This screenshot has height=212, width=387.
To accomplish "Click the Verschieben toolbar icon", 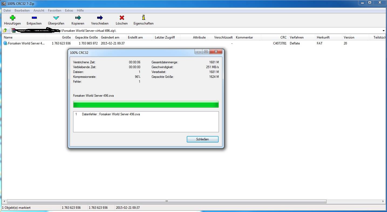I will (x=100, y=18).
